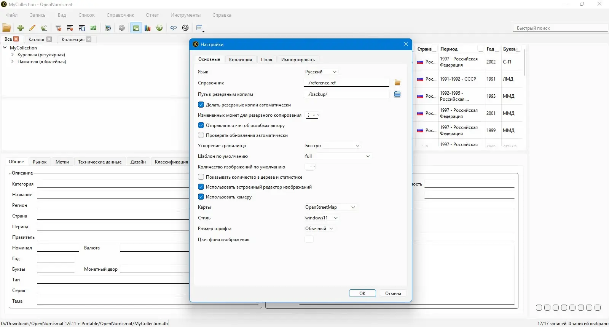Click the backup path input field

click(346, 94)
